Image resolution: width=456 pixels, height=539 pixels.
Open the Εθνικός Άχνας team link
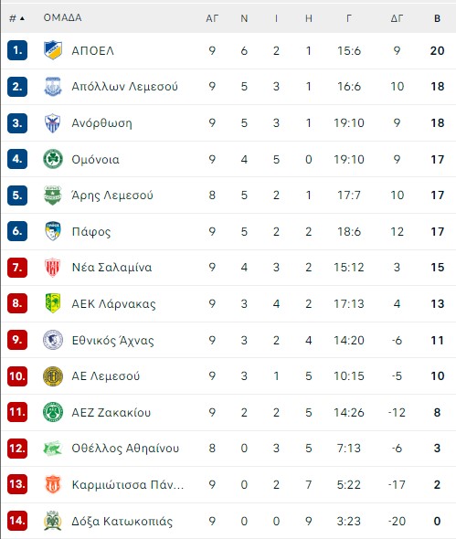pyautogui.click(x=112, y=341)
